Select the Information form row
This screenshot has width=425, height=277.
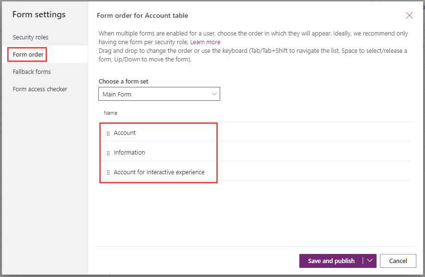click(255, 152)
